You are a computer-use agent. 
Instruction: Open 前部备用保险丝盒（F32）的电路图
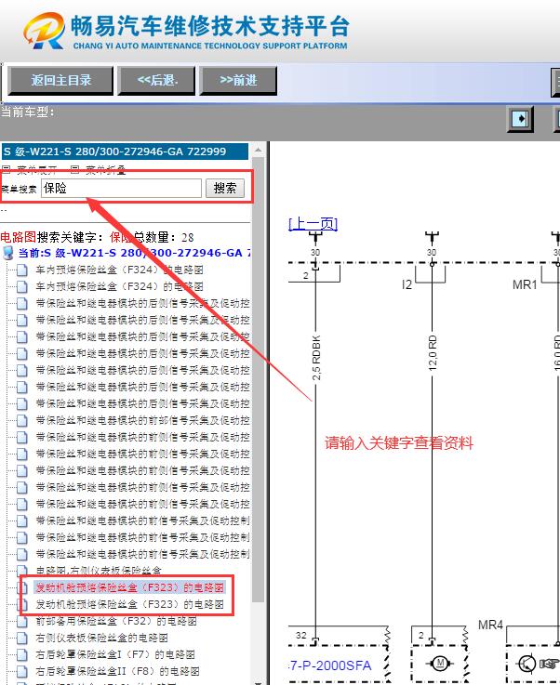116,621
